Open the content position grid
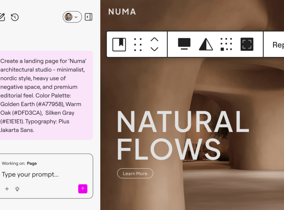Image resolution: width=284 pixels, height=210 pixels. click(226, 44)
